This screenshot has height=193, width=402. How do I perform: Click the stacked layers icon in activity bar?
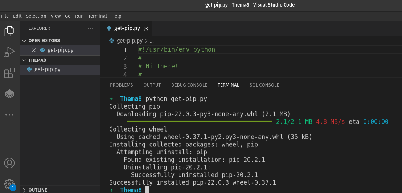(9, 94)
